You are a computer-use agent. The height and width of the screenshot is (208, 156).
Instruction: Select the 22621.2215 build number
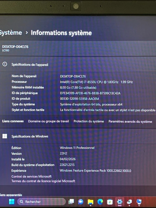(67, 165)
